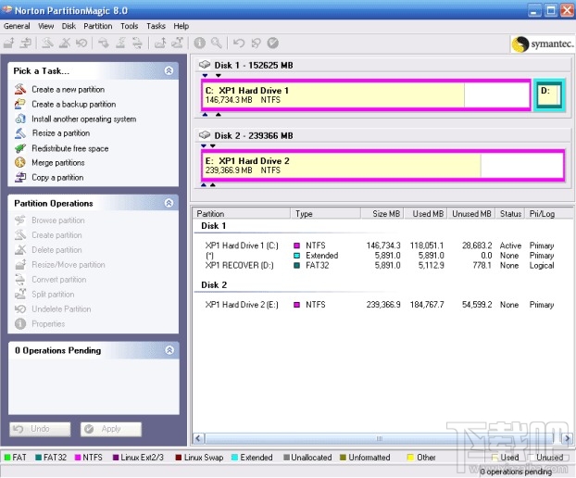Screen dimensions: 576x478
Task: Open the Partition menu
Action: [x=98, y=26]
